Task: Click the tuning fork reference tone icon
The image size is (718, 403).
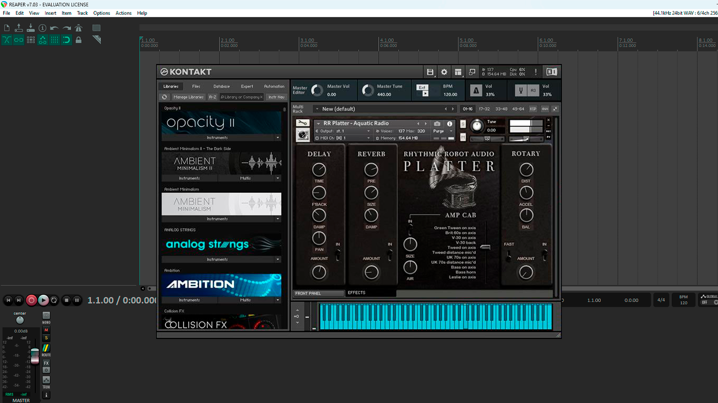Action: tap(521, 90)
